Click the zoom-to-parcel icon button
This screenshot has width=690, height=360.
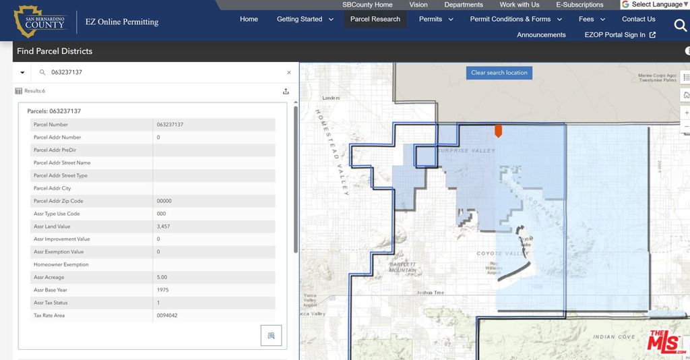pyautogui.click(x=271, y=335)
